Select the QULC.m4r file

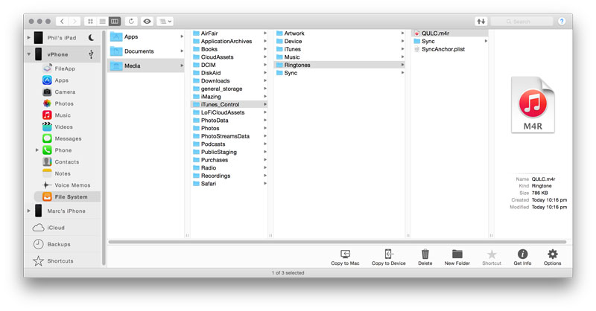click(x=450, y=33)
